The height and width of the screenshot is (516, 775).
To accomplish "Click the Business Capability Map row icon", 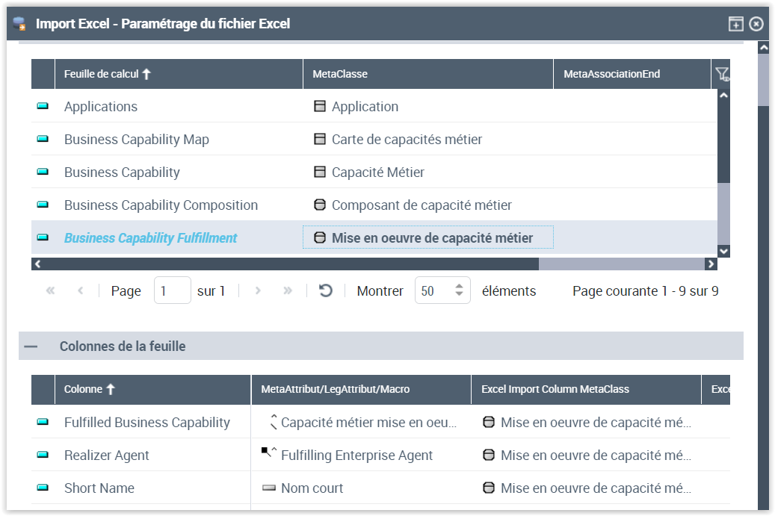I will pos(43,139).
